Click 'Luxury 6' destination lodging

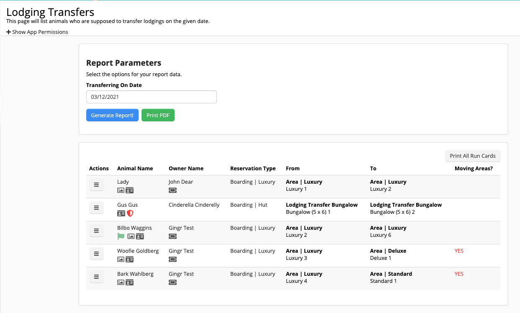pos(381,235)
